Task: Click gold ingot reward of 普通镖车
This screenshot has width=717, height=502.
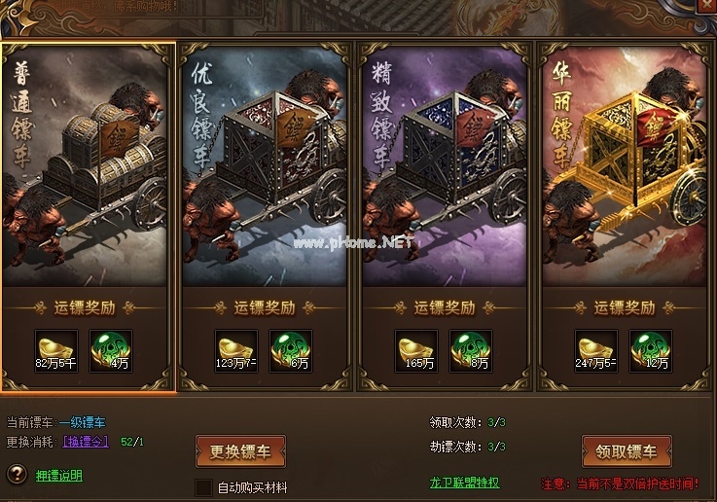Action: click(x=56, y=351)
